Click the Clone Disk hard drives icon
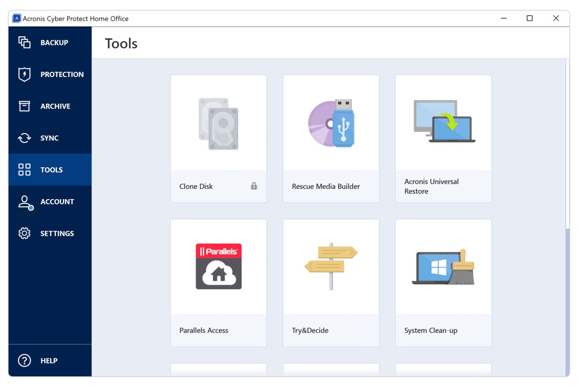582x388 pixels. 218,124
